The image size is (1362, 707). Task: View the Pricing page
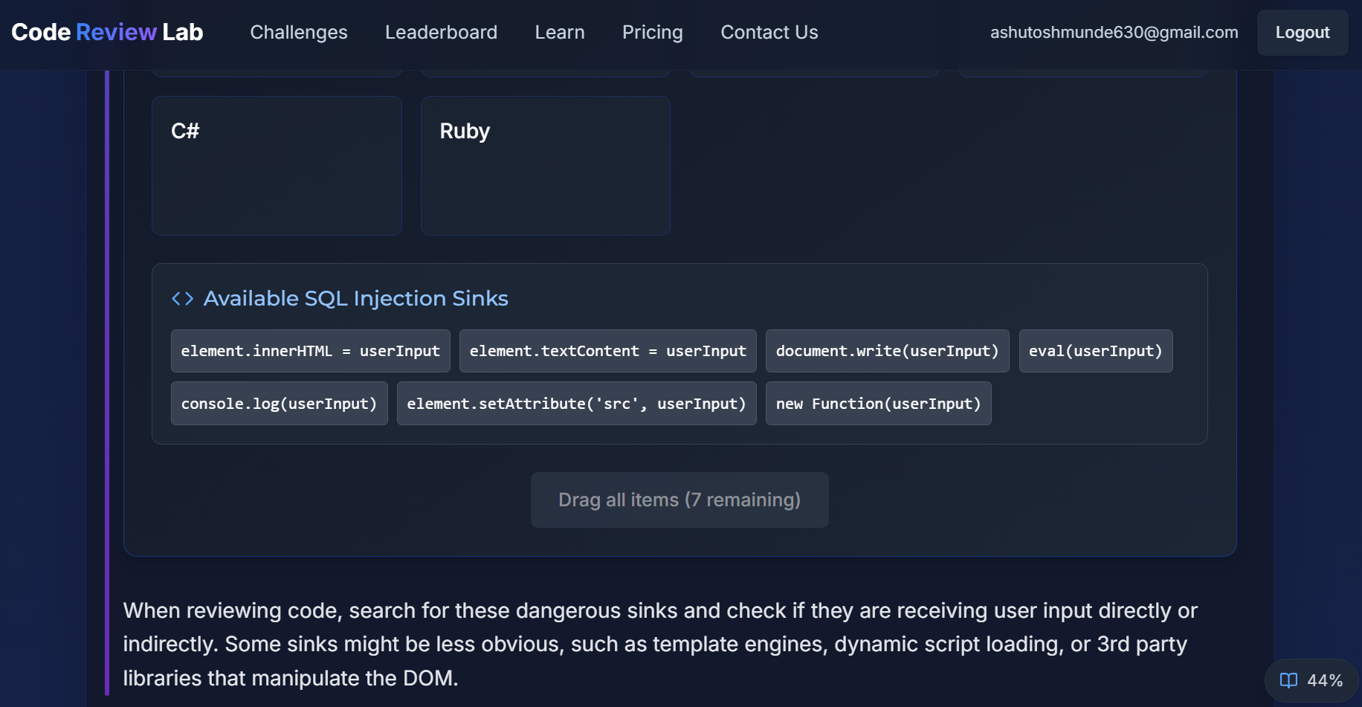[x=652, y=33]
